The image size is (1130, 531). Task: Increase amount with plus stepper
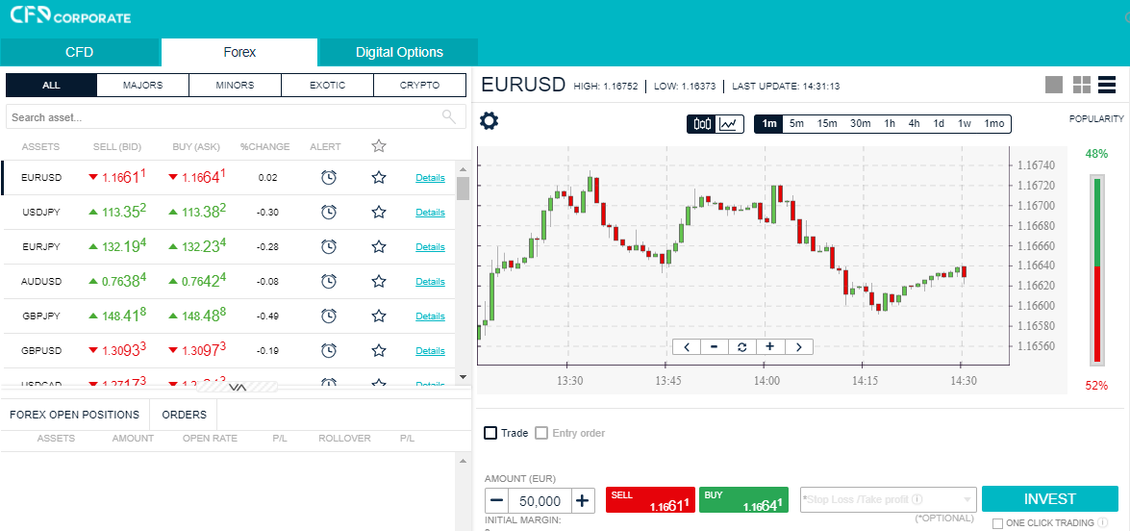[x=583, y=501]
